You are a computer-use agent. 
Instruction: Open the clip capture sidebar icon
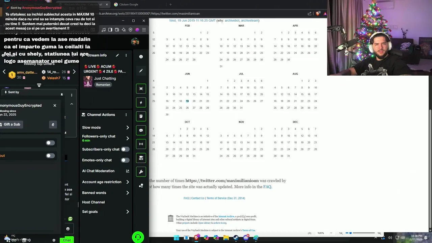(141, 88)
